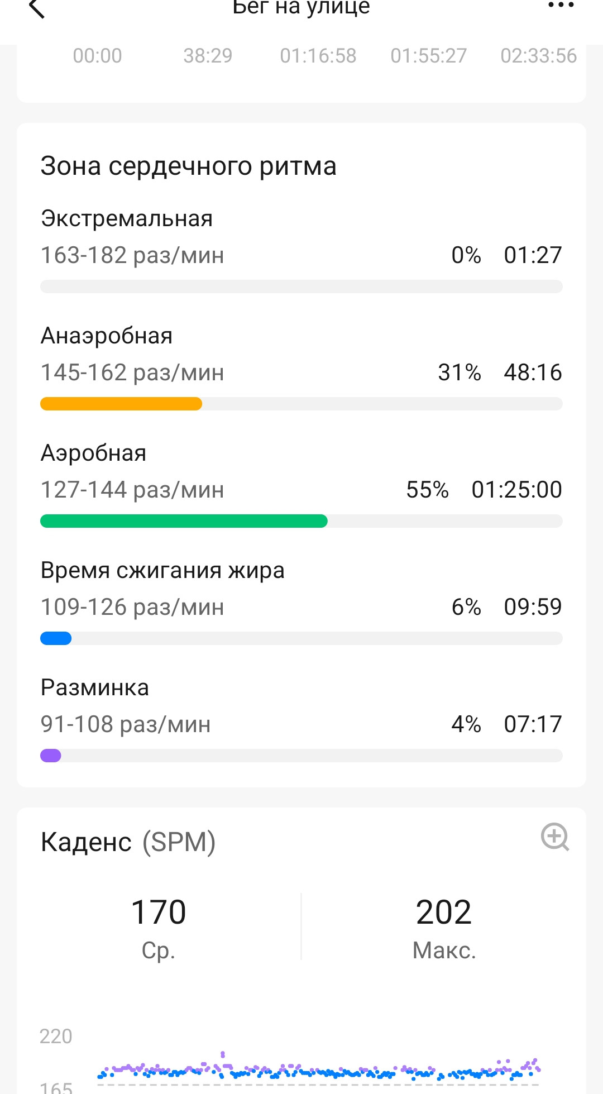This screenshot has height=1094, width=603.
Task: Tap the back arrow icon
Action: click(37, 8)
